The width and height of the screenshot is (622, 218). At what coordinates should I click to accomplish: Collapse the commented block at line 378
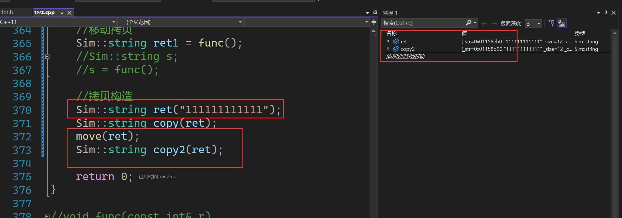pos(48,216)
